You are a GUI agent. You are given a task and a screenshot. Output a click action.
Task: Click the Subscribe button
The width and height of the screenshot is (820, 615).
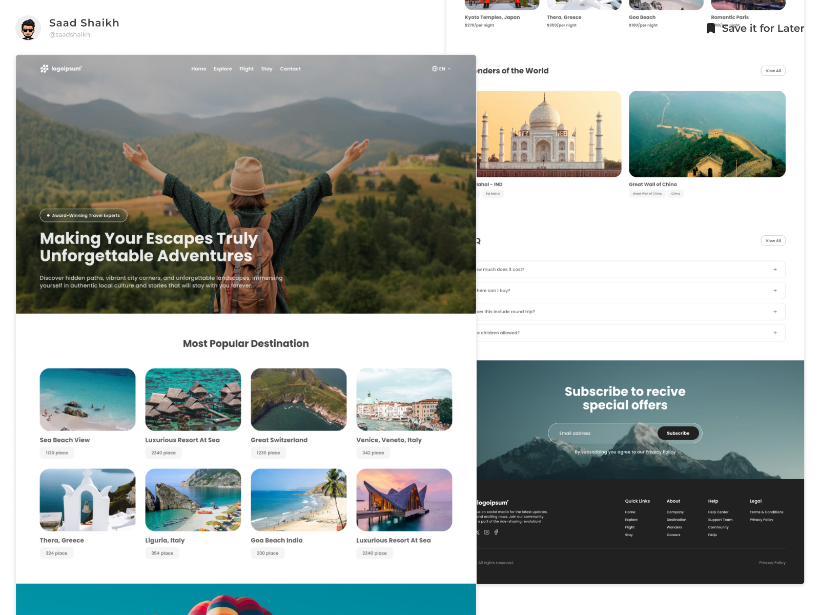coord(678,433)
